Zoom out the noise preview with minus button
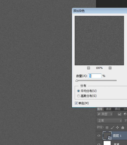Image resolution: width=127 pixels, height=145 pixels. coord(88,68)
